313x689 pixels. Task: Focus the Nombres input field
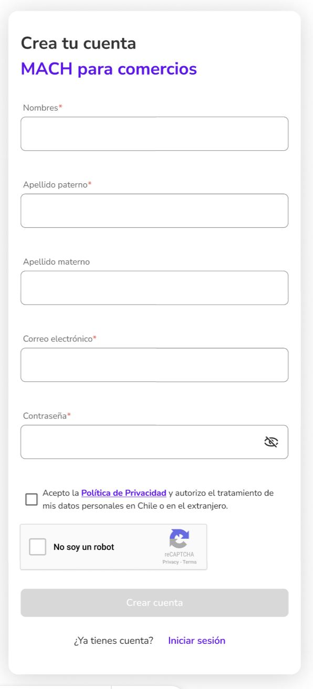coord(154,134)
